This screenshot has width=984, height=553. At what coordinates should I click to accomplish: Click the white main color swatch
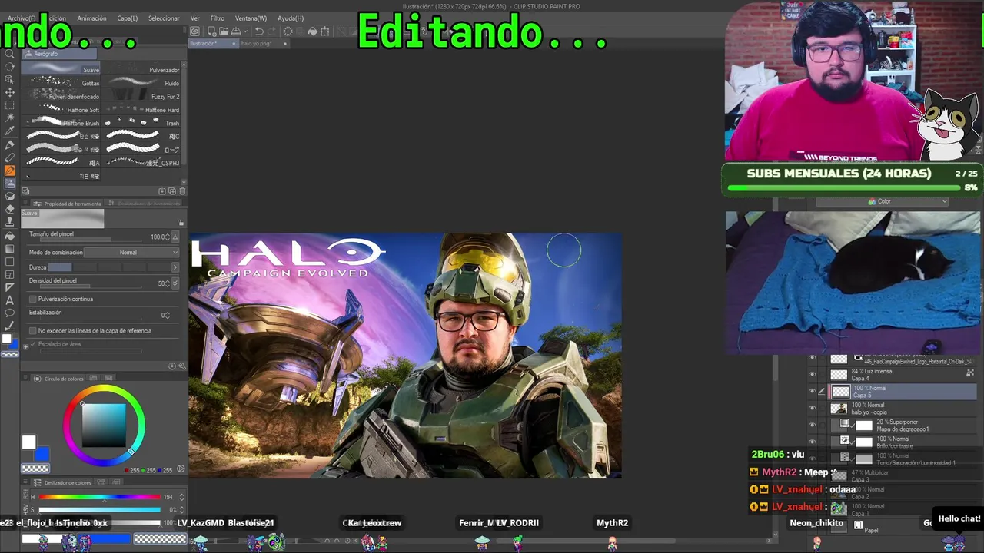click(28, 442)
